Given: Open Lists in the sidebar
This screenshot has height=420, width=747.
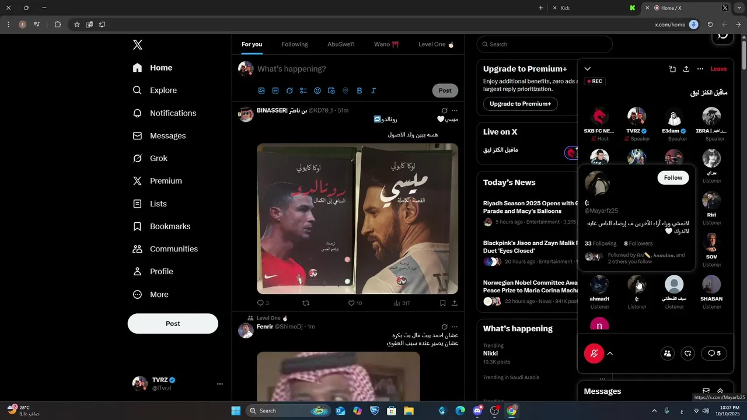Looking at the screenshot, I should click(x=150, y=204).
